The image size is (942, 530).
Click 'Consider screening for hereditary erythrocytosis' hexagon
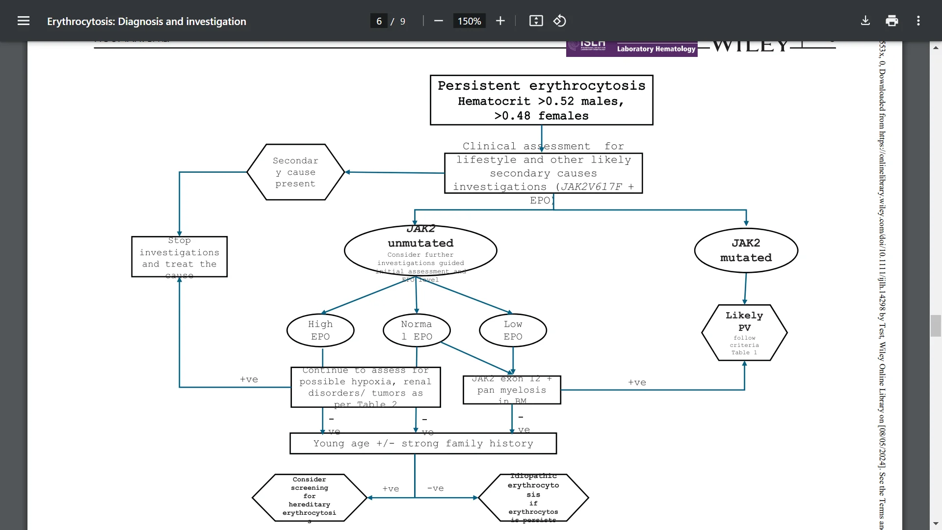310,498
